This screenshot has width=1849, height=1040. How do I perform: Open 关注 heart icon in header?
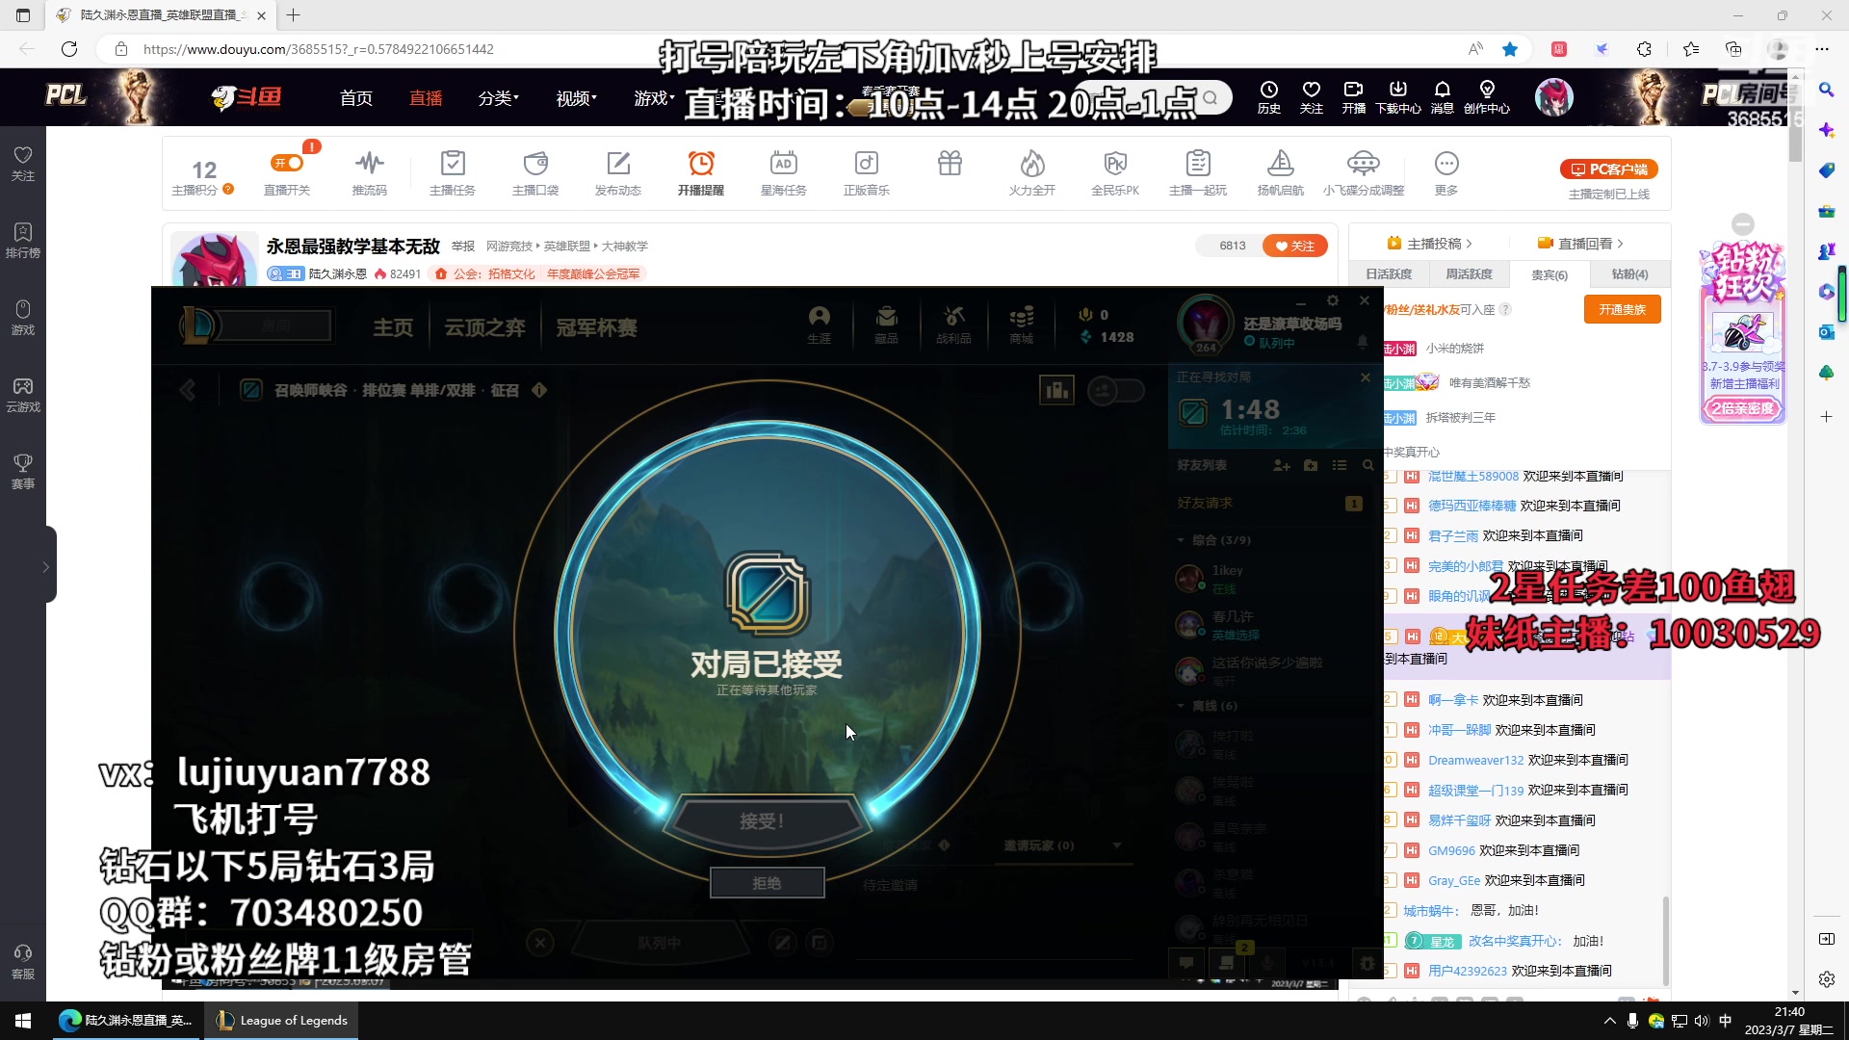[1312, 97]
